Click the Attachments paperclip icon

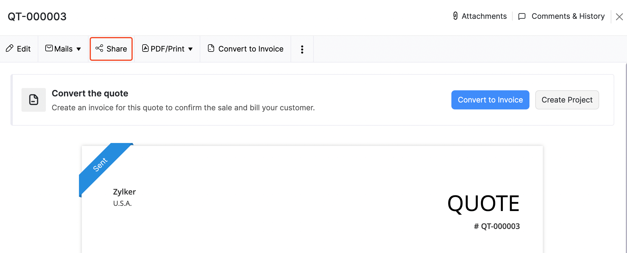(x=455, y=16)
